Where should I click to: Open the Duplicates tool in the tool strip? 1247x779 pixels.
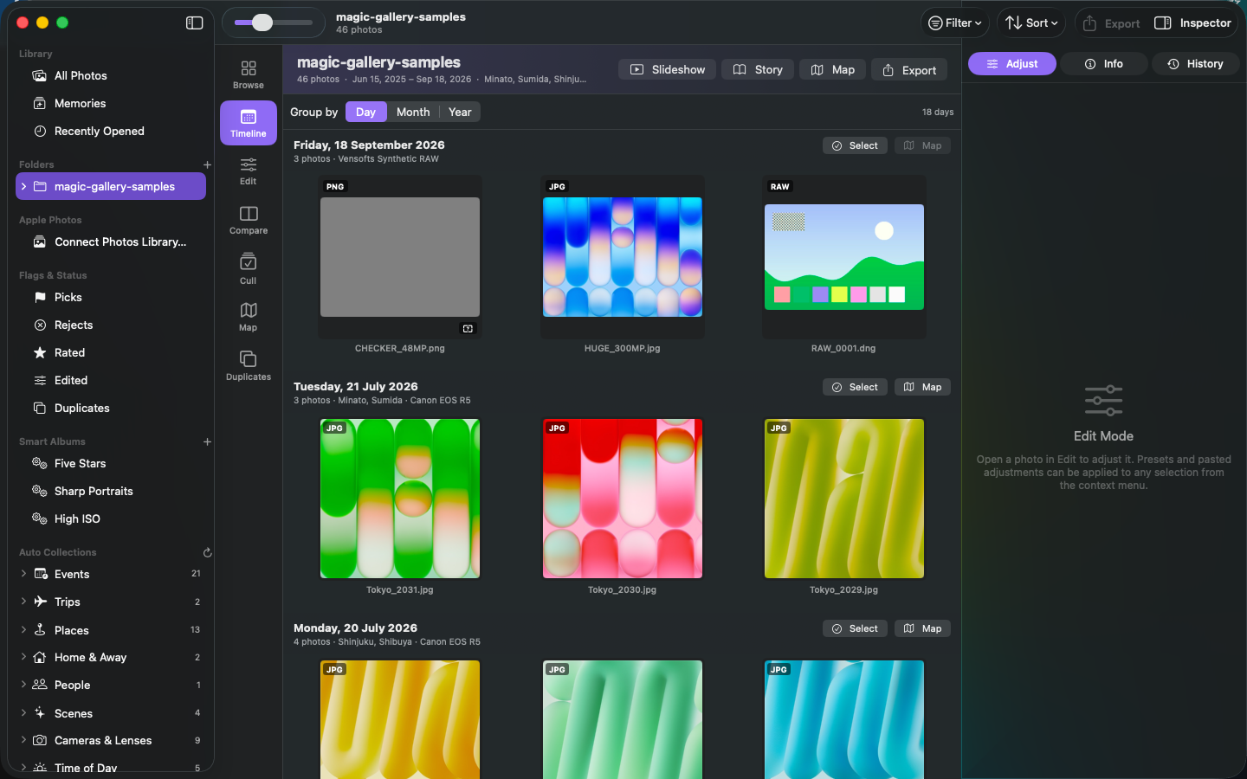249,365
